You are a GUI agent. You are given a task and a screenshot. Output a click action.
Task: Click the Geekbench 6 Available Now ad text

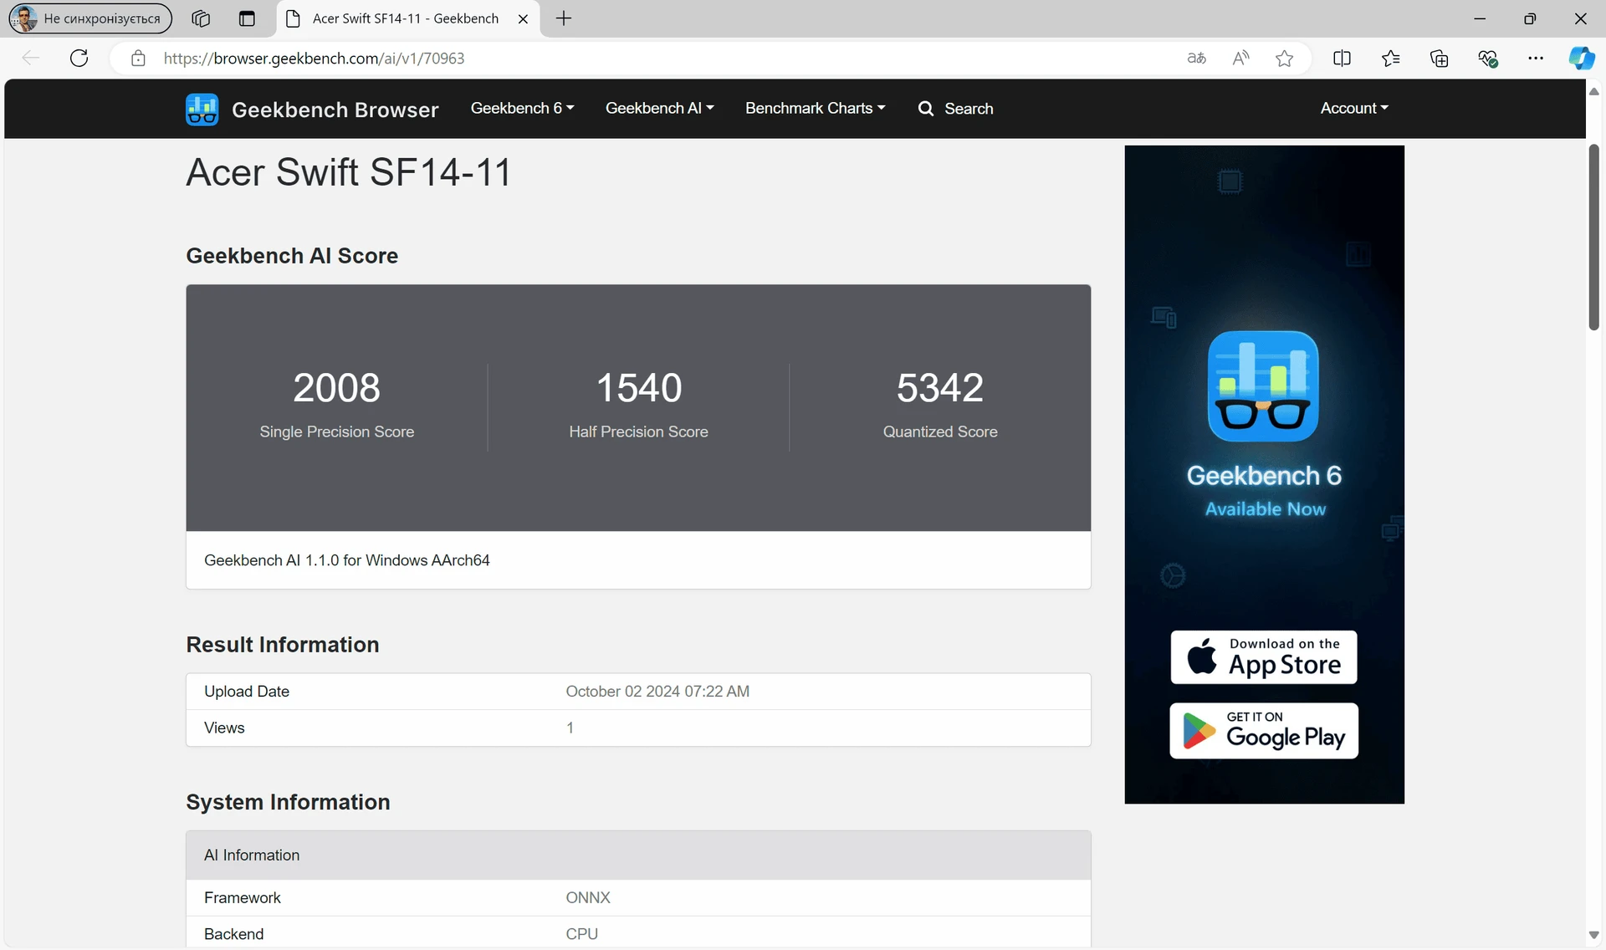tap(1263, 491)
